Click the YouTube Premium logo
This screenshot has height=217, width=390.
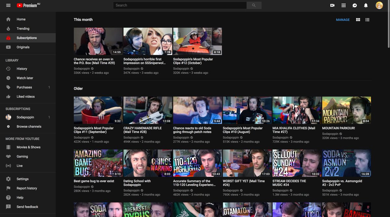[x=29, y=5]
